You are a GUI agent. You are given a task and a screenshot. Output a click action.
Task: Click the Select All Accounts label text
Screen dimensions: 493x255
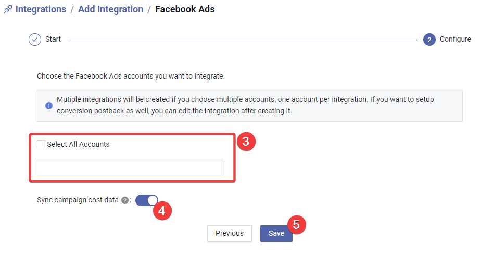pos(78,144)
